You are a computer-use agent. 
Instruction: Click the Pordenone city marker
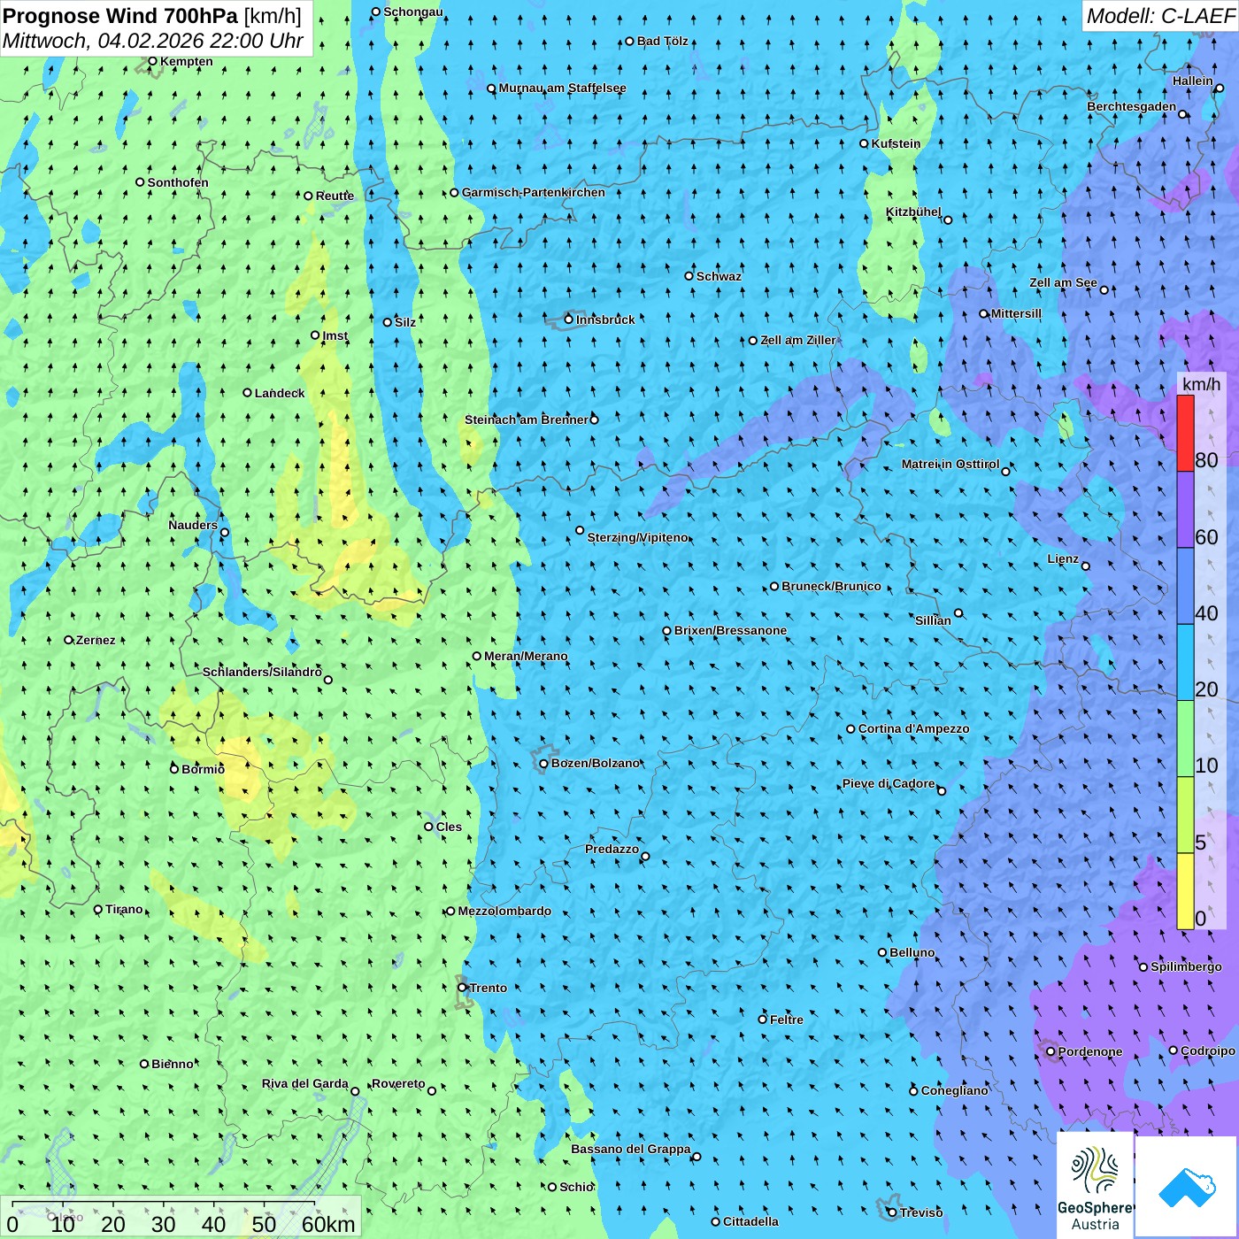[1050, 1051]
